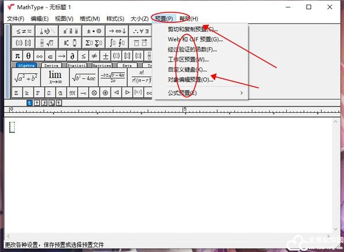Click the theta symbol button
The height and width of the screenshot is (252, 344).
click(x=29, y=56)
